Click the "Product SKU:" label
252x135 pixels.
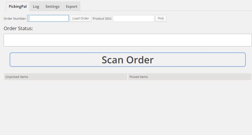102,19
